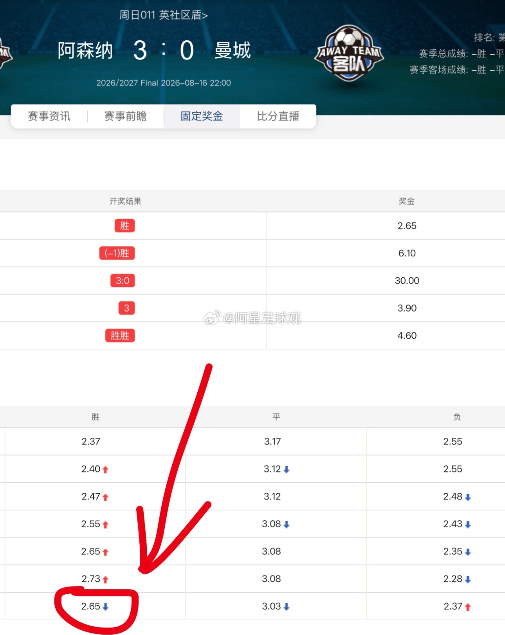Screen dimensions: 505x635
Task: Click the Away Team 客队 logo badge
Action: [x=349, y=53]
